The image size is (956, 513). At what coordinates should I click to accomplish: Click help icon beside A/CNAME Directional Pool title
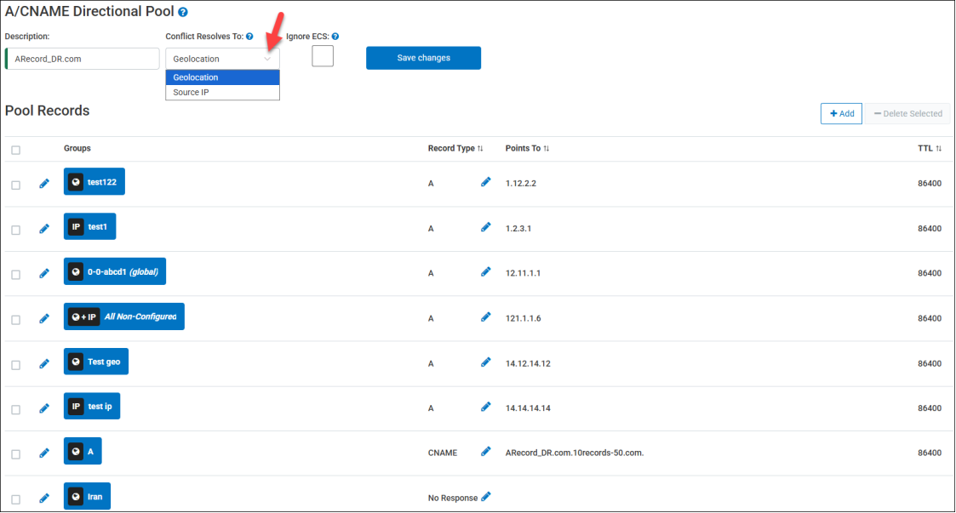click(183, 13)
